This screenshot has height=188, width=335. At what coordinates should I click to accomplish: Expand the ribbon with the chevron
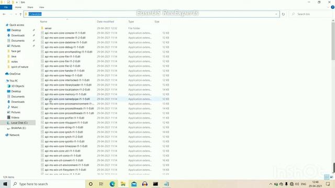coord(328,7)
